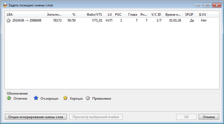Click the 50/50 percentage cell
The height and width of the screenshot is (124, 224).
coord(71,20)
